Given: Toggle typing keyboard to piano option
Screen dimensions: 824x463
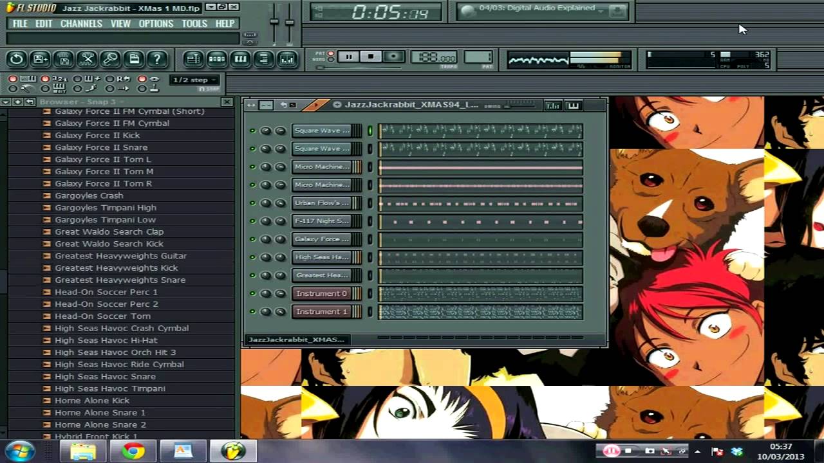Looking at the screenshot, I should pos(22,78).
